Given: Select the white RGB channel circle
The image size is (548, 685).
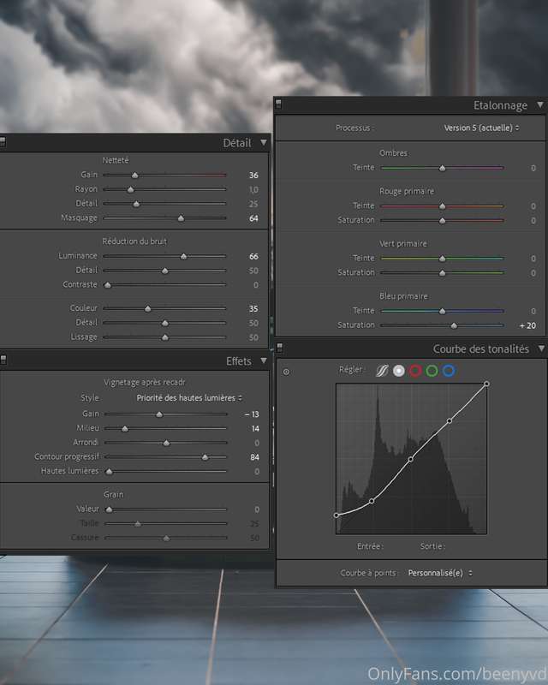Looking at the screenshot, I should [398, 371].
